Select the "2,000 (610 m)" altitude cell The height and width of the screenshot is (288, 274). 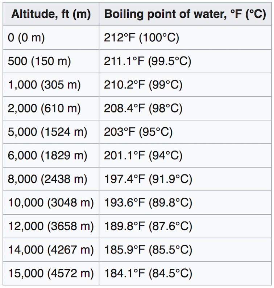[44, 108]
